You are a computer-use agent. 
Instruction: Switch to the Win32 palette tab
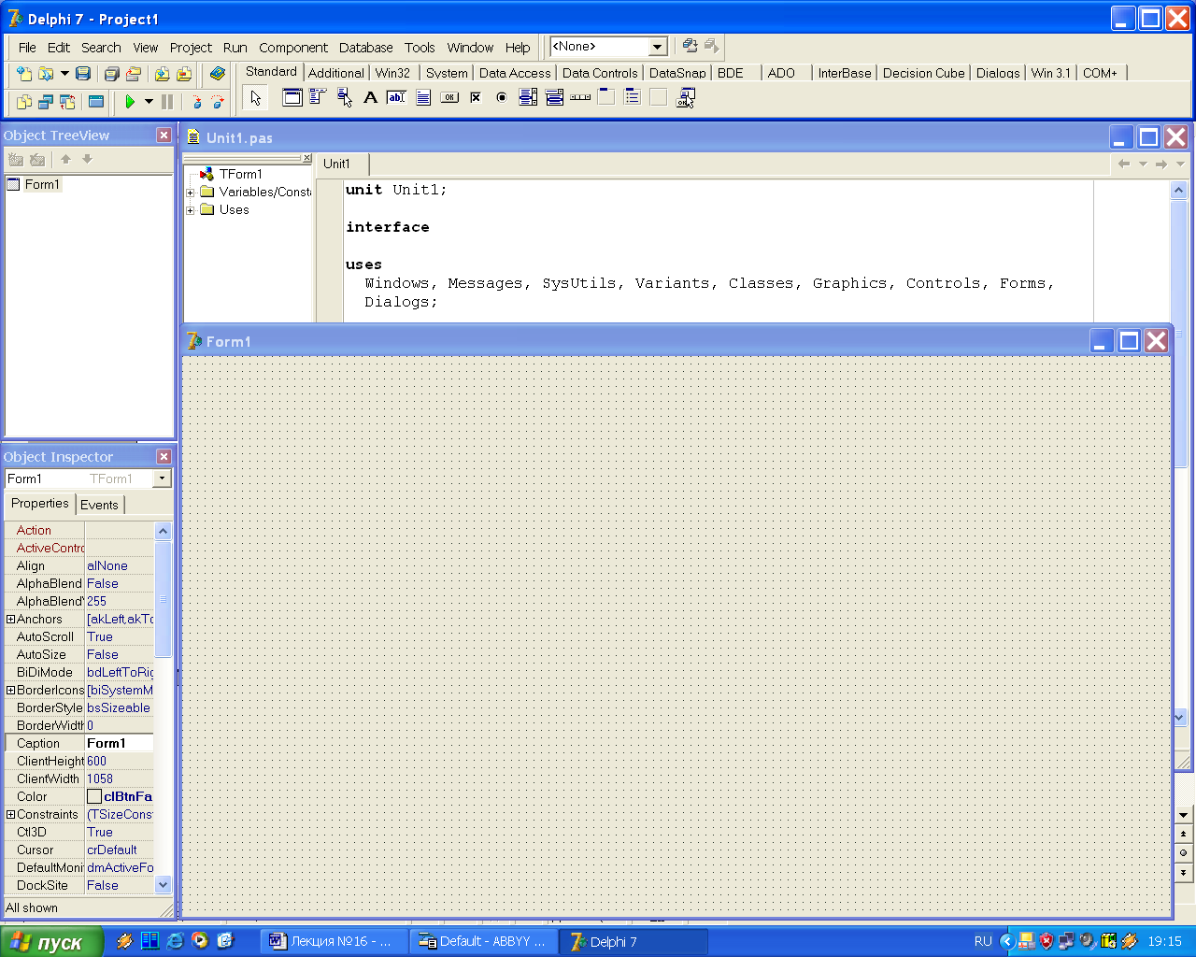coord(392,73)
